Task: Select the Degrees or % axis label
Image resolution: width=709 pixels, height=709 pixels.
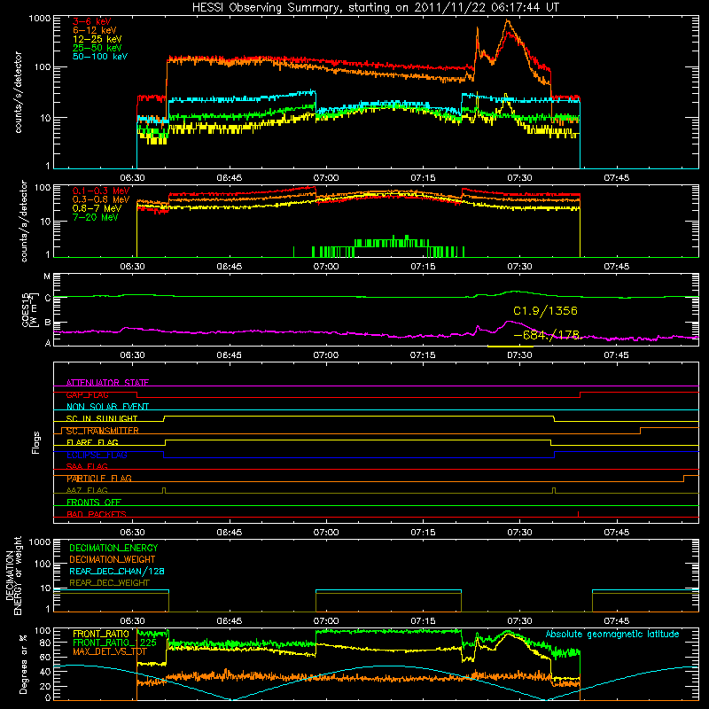Action: click(x=23, y=664)
